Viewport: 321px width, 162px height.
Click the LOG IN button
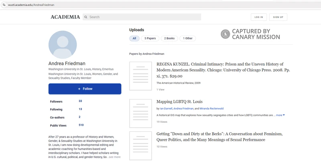259,17
